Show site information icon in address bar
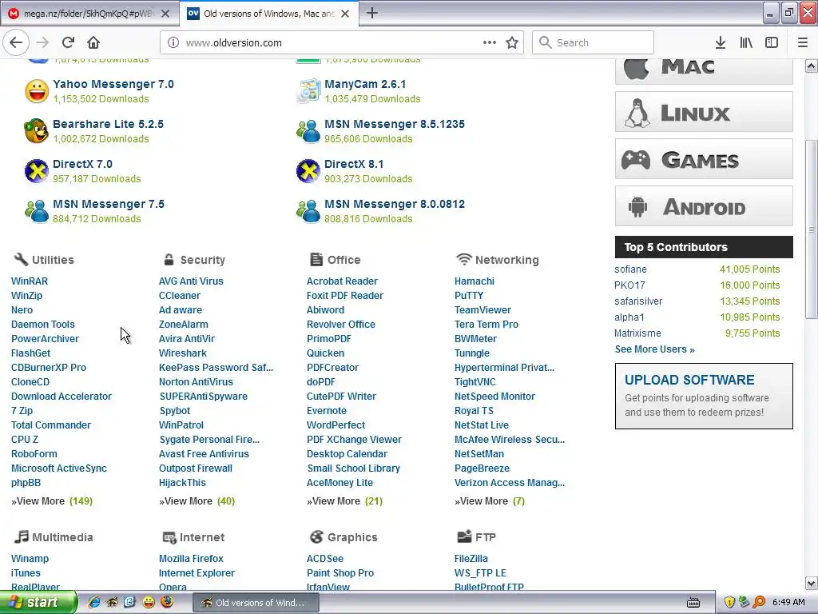 (x=173, y=43)
